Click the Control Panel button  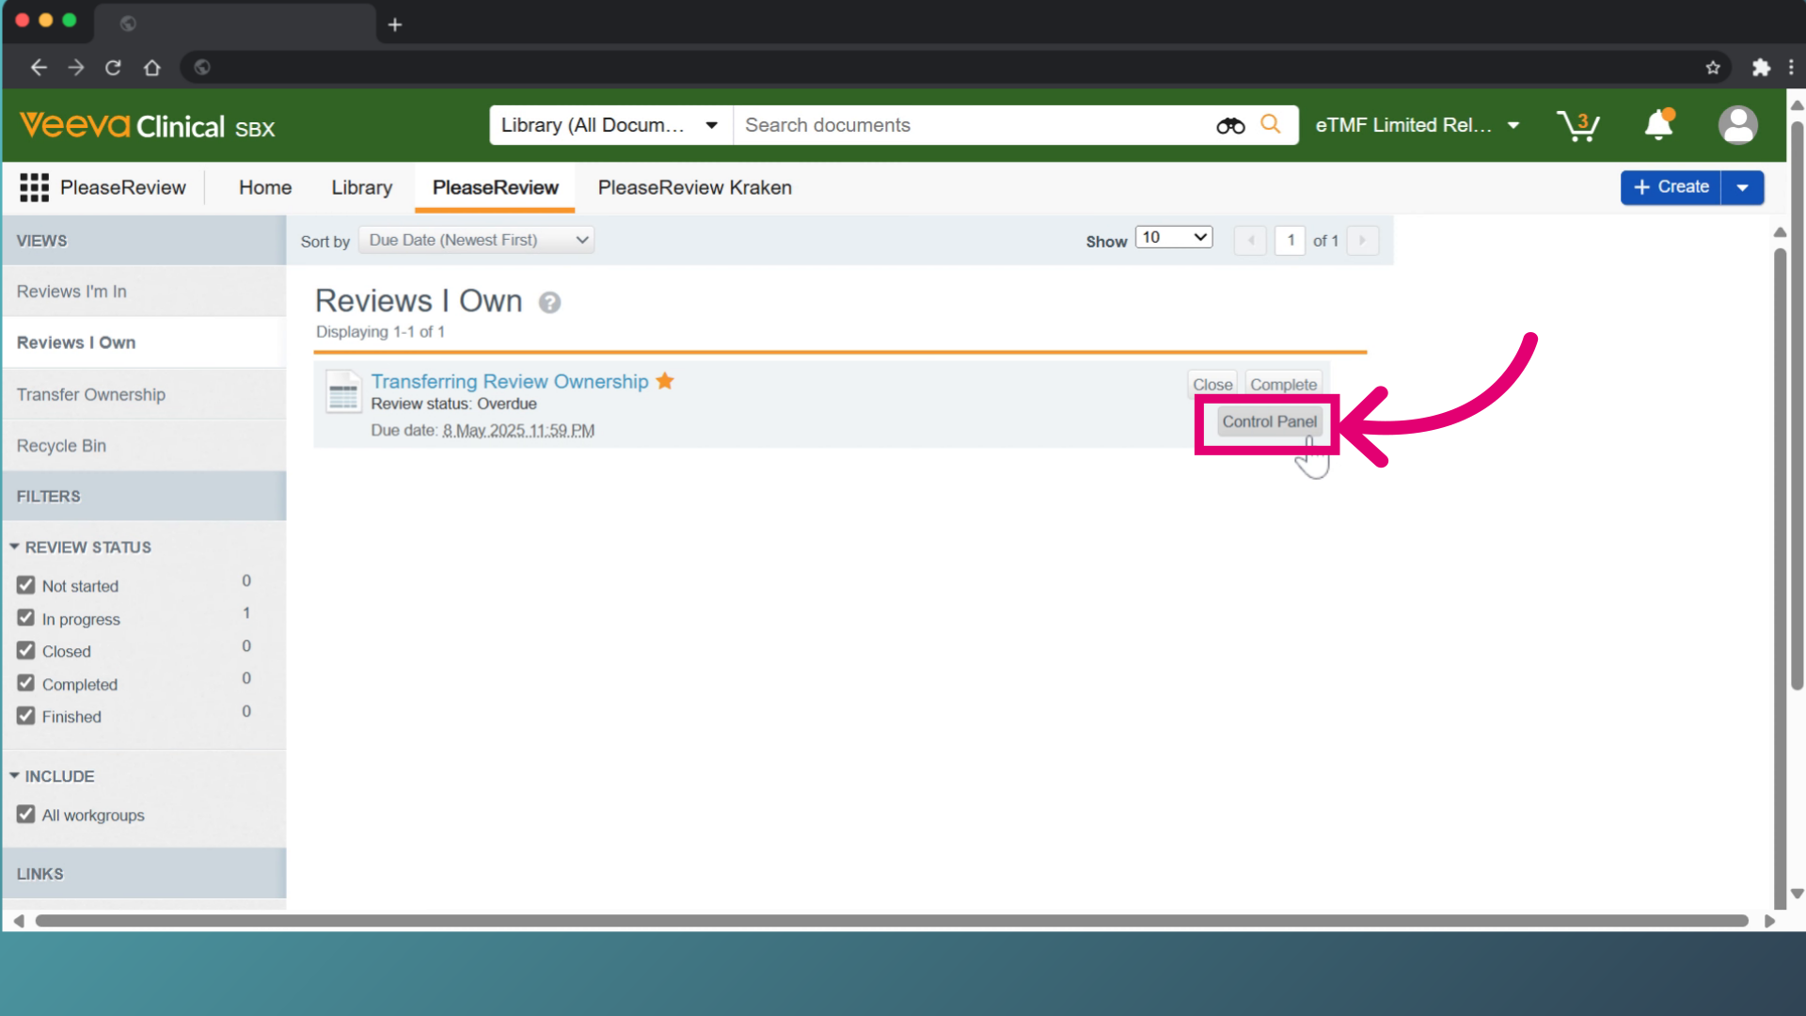(x=1269, y=421)
